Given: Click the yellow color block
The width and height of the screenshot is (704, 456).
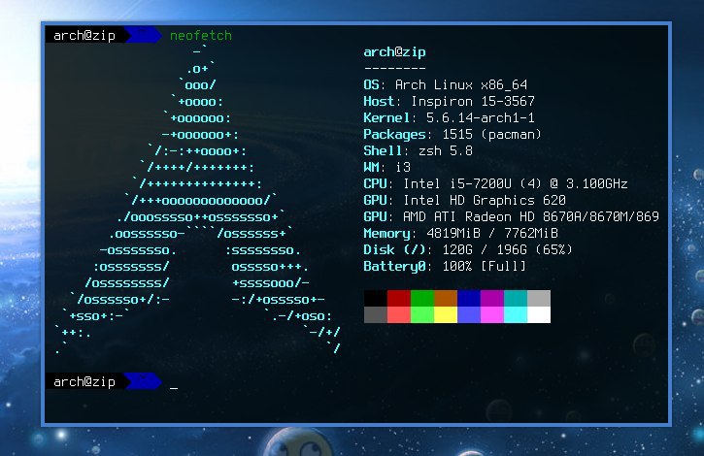Looking at the screenshot, I should tap(446, 314).
